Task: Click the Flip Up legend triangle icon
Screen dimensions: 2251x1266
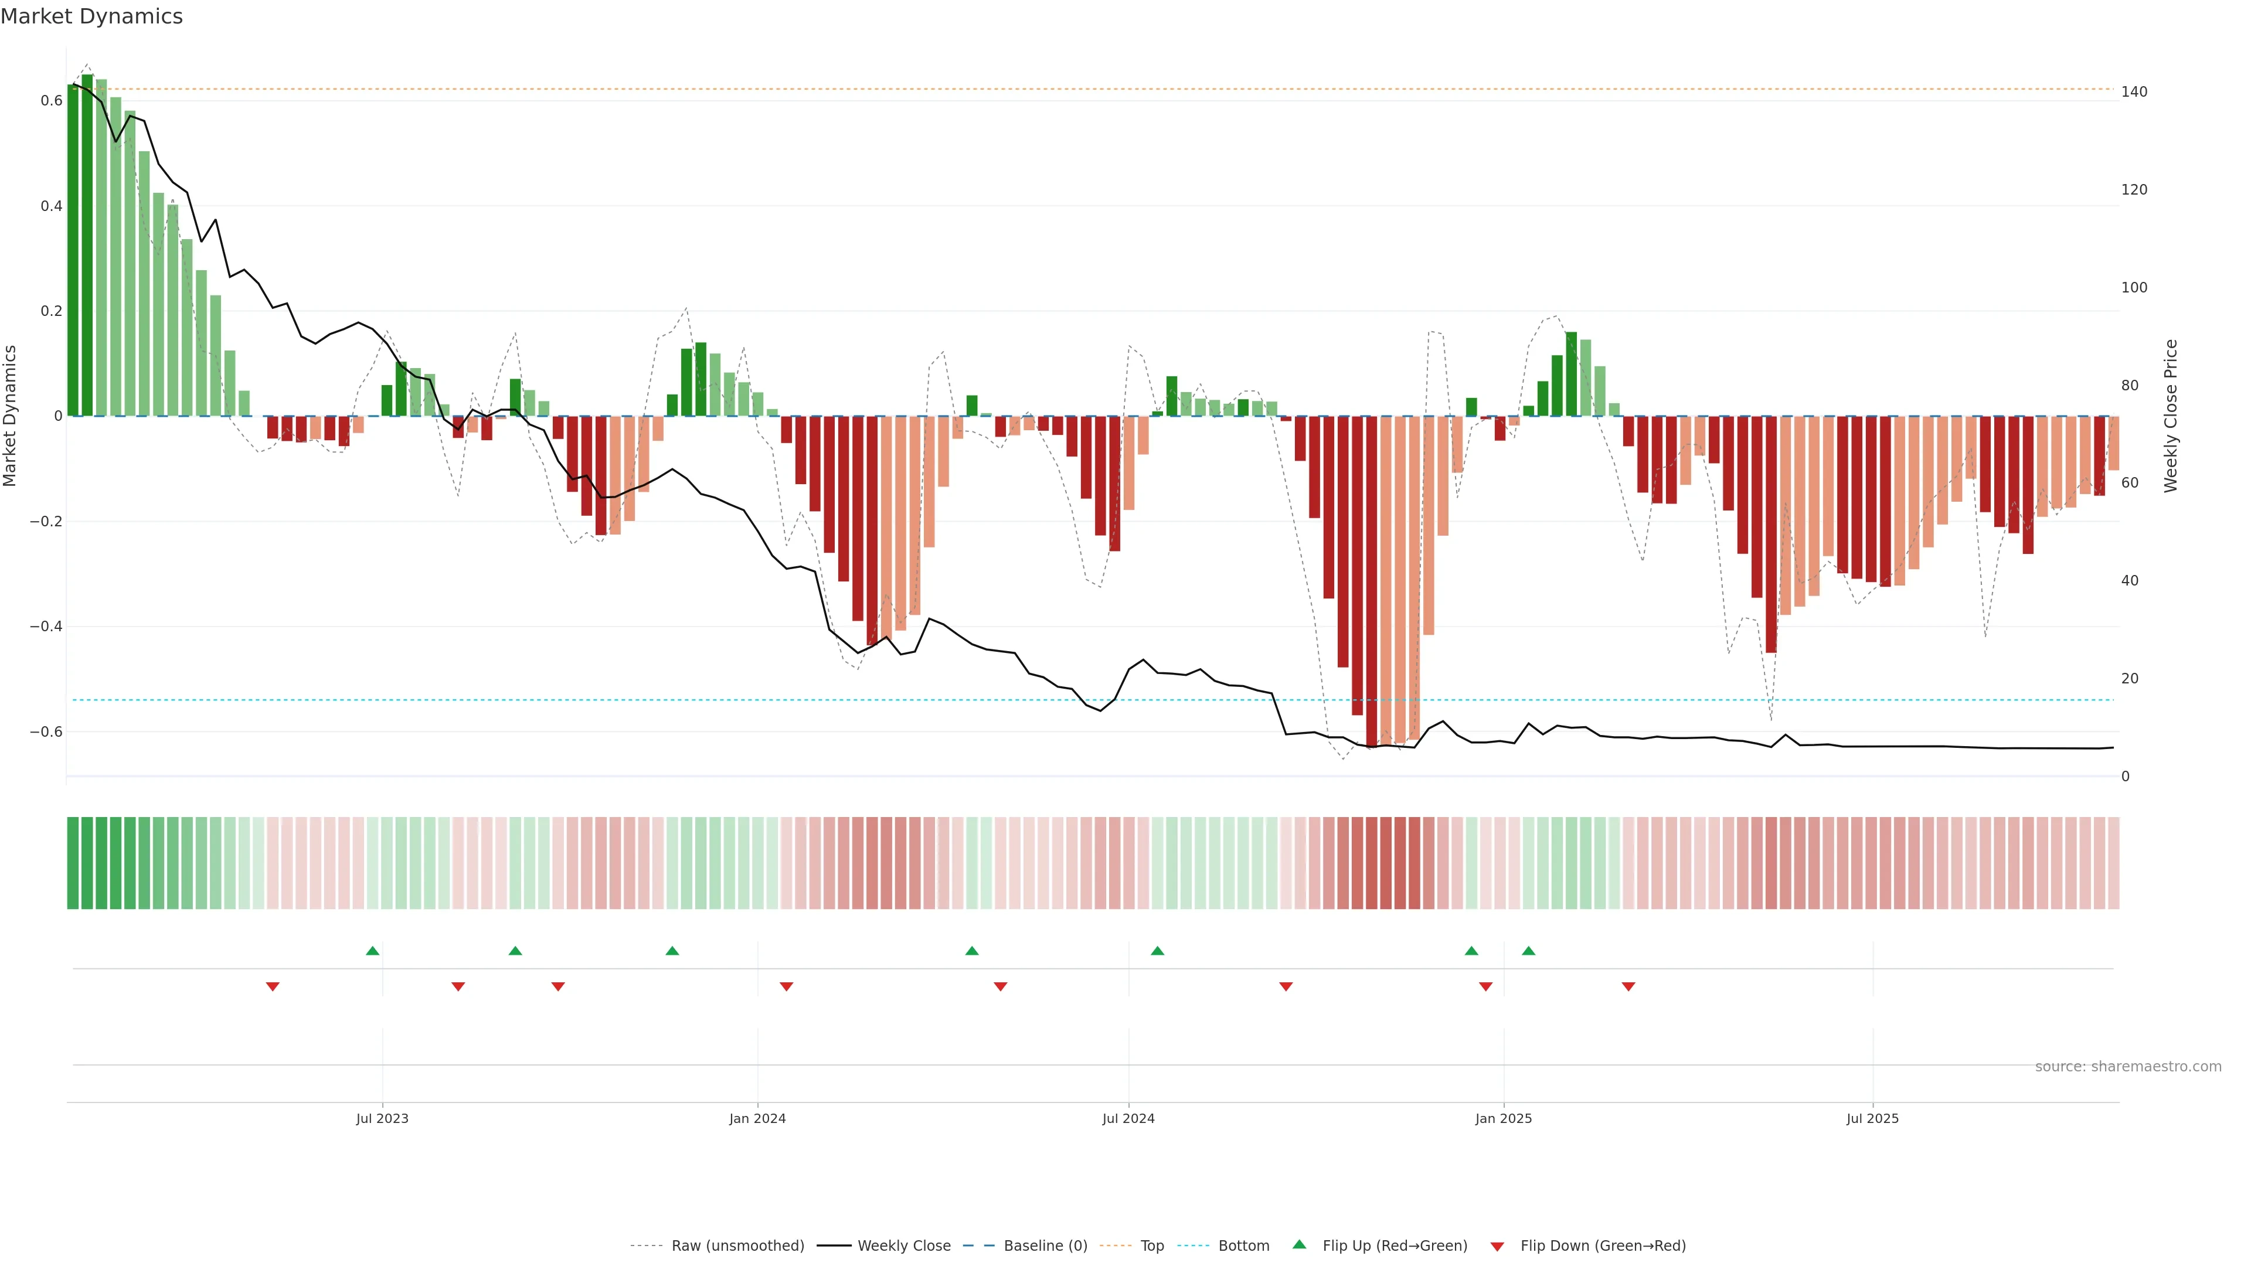Action: (x=1300, y=1244)
